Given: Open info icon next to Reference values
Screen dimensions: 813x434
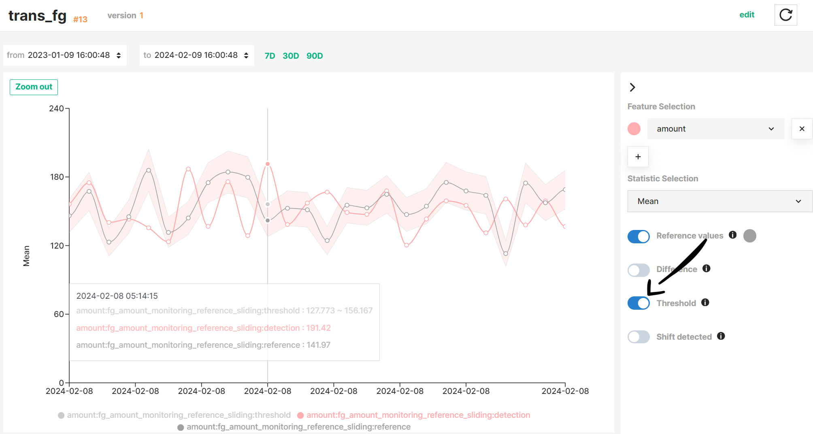Looking at the screenshot, I should click(x=732, y=235).
